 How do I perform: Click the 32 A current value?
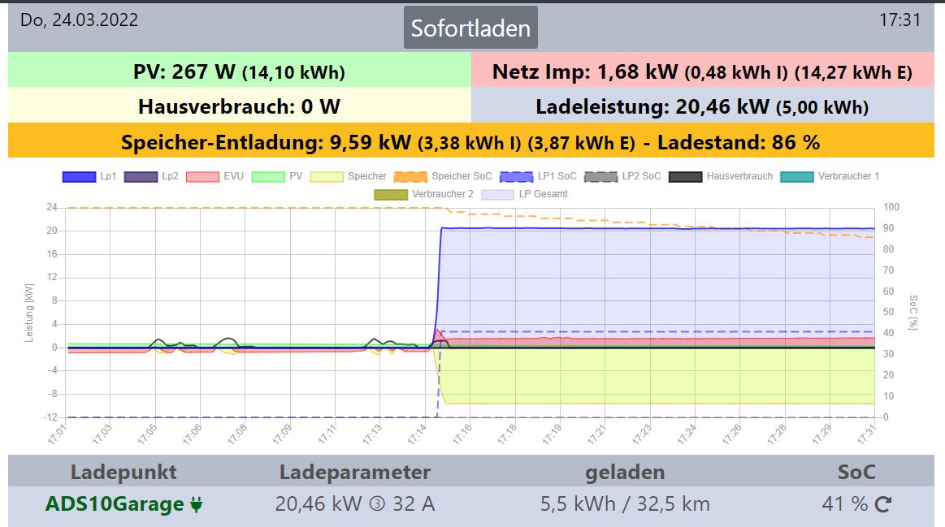[x=414, y=503]
